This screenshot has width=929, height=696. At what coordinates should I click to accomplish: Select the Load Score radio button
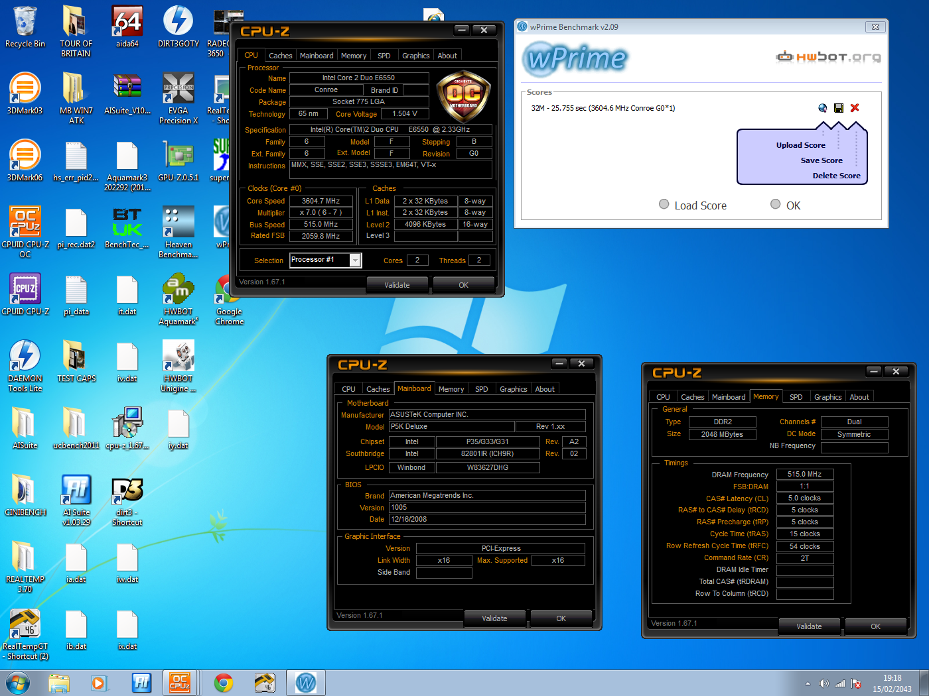coord(664,204)
